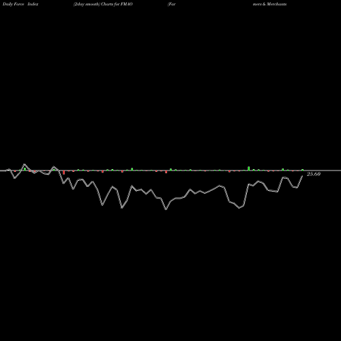Click the 'Daily Force Index' title text

[x=20, y=4]
